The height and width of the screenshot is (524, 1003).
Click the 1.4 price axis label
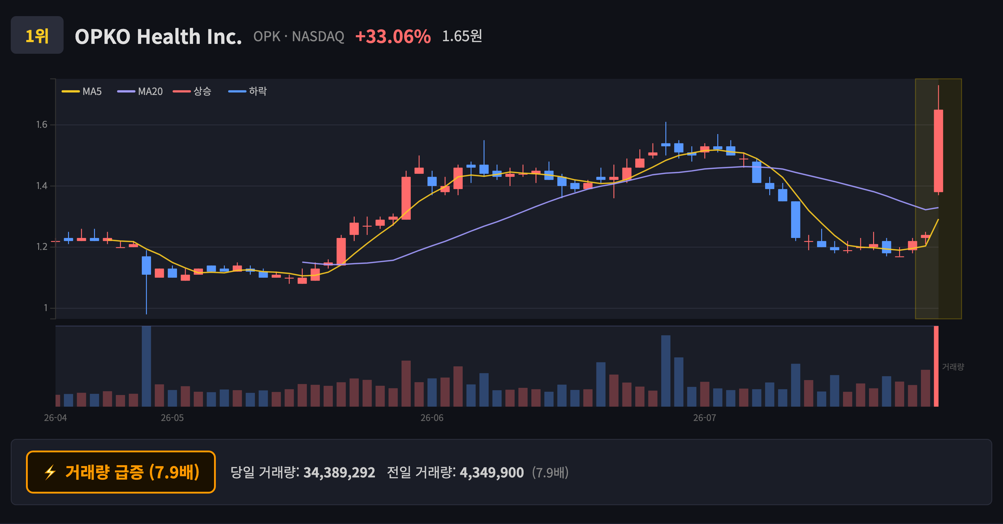(42, 186)
